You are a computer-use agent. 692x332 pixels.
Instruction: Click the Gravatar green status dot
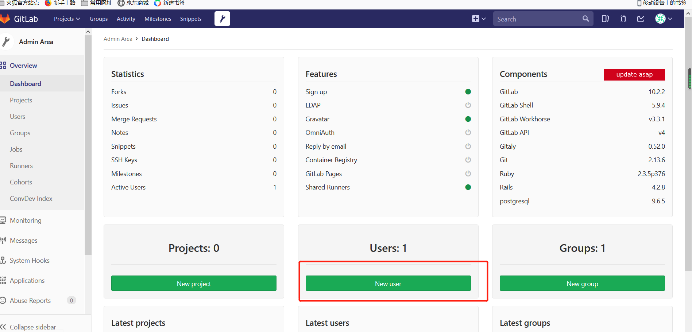[x=468, y=119]
